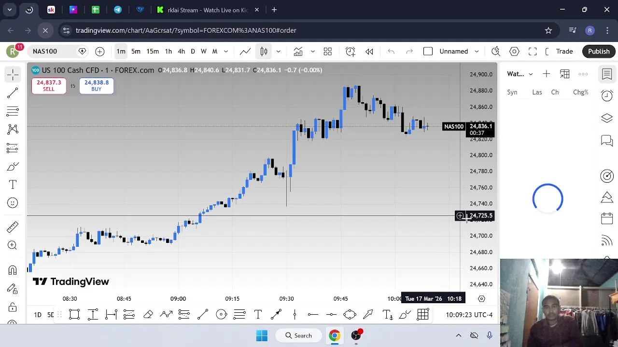Open the indicators menu
The width and height of the screenshot is (618, 347).
[298, 51]
